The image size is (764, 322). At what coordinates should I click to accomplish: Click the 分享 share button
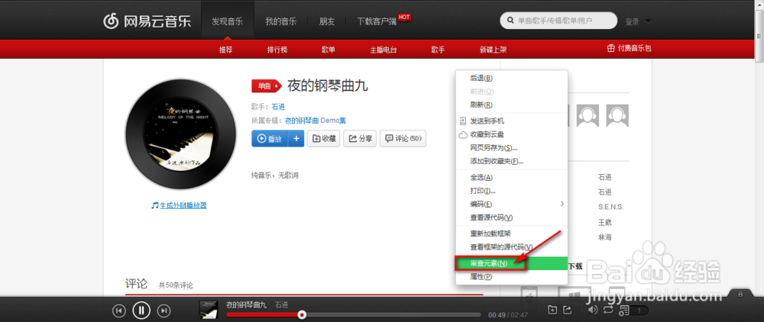click(x=360, y=139)
